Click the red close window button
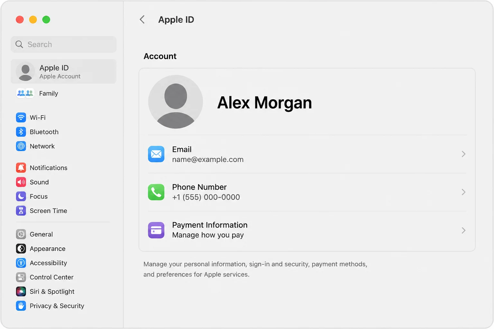 (20, 20)
